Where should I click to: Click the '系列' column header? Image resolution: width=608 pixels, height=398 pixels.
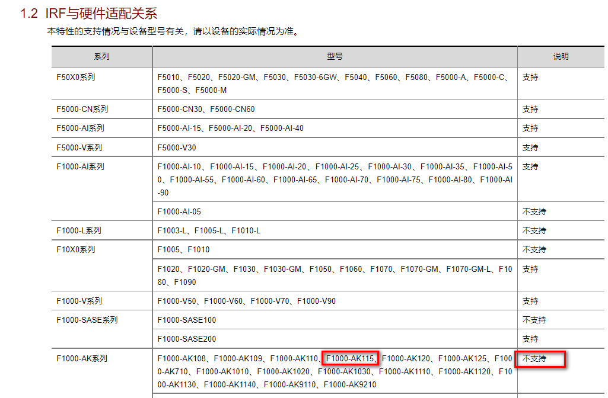point(101,56)
